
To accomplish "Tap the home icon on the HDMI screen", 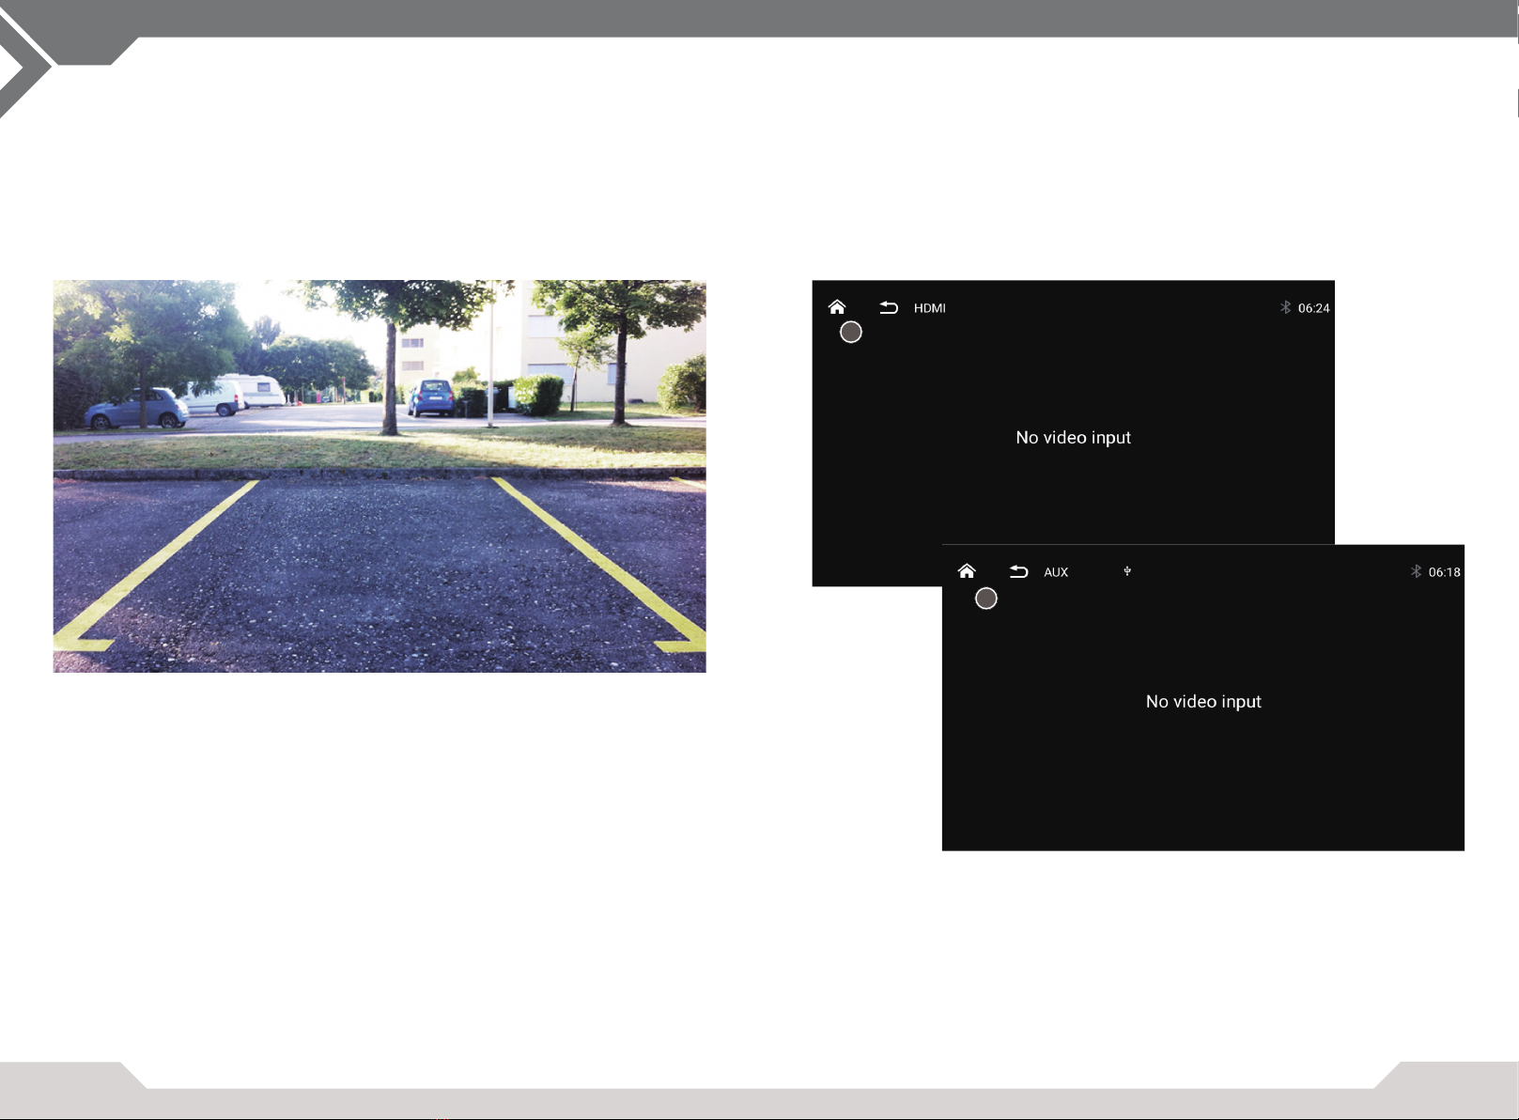I will click(x=837, y=307).
